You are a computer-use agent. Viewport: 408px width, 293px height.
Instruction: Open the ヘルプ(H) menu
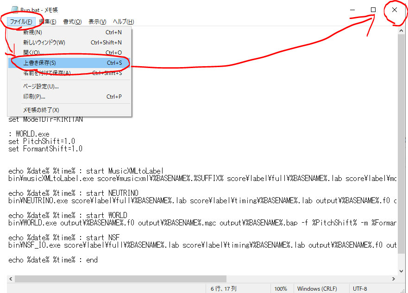(x=123, y=22)
